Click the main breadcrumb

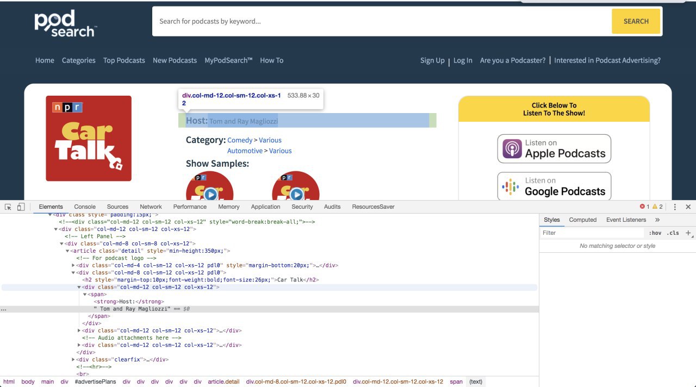tap(47, 382)
